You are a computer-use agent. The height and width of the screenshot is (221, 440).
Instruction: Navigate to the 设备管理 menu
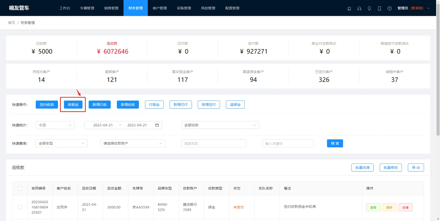click(184, 8)
